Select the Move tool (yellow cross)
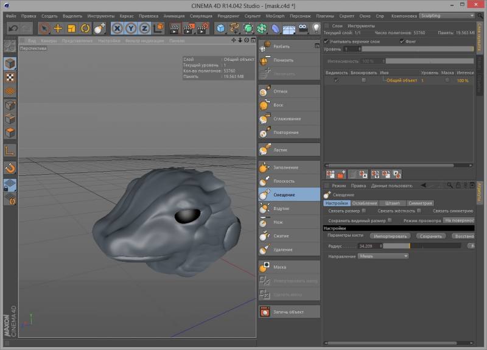Screen dimensions: 487x350 click(x=58, y=29)
